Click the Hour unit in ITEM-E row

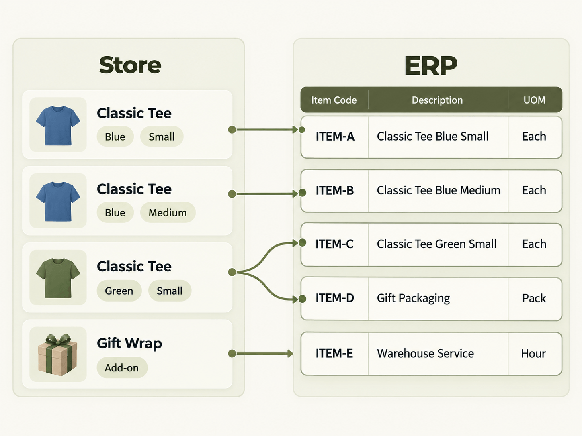(x=533, y=353)
